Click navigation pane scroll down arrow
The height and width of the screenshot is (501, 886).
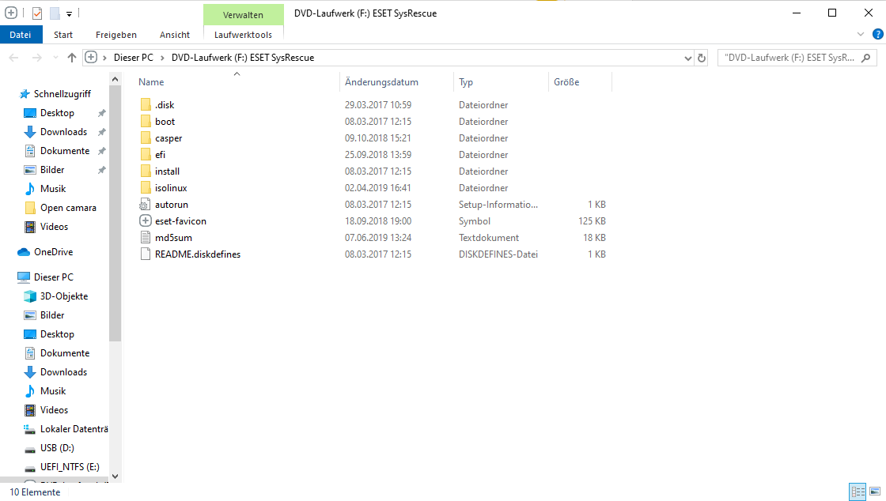[115, 477]
